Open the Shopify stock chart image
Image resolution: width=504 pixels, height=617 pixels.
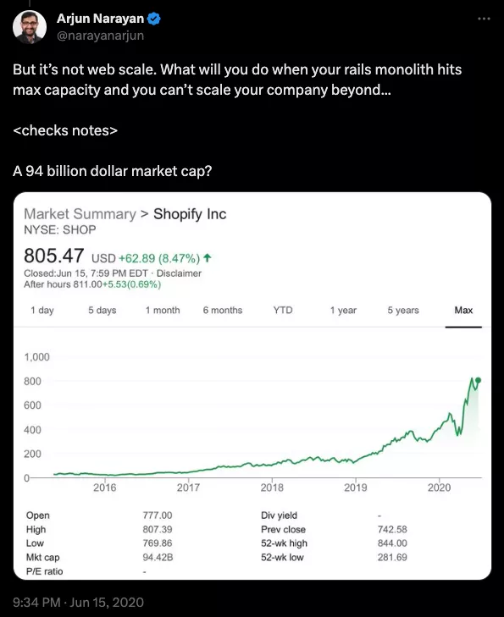(252, 386)
